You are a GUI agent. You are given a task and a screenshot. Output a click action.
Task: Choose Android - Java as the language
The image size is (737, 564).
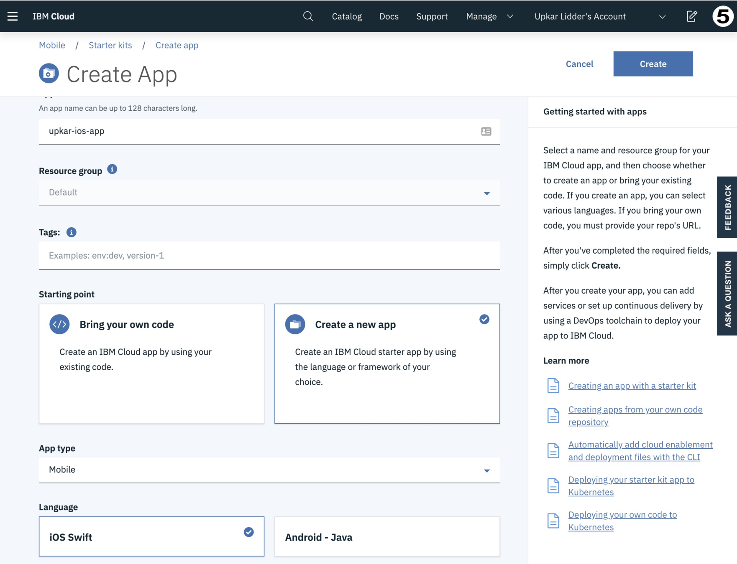tap(387, 536)
